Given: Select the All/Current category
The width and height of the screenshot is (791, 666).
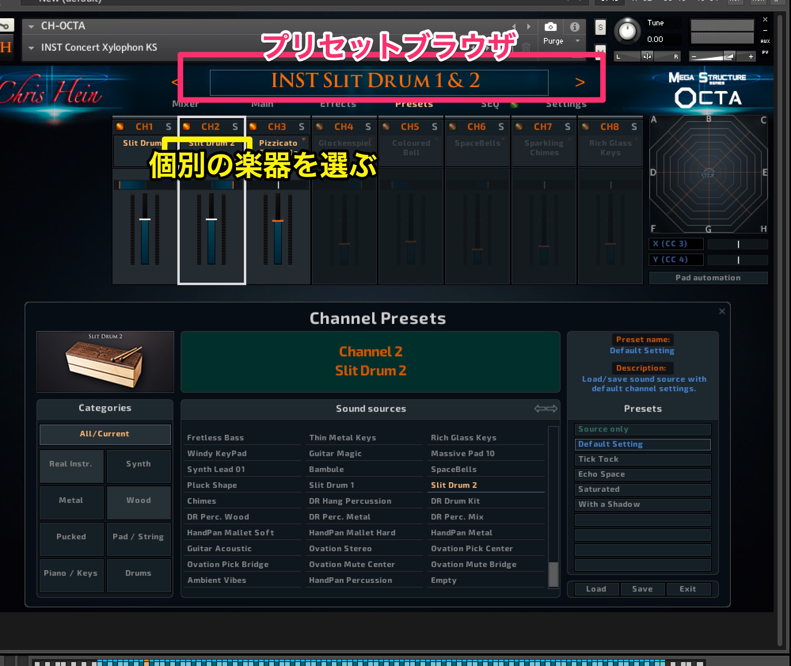Looking at the screenshot, I should tap(105, 434).
